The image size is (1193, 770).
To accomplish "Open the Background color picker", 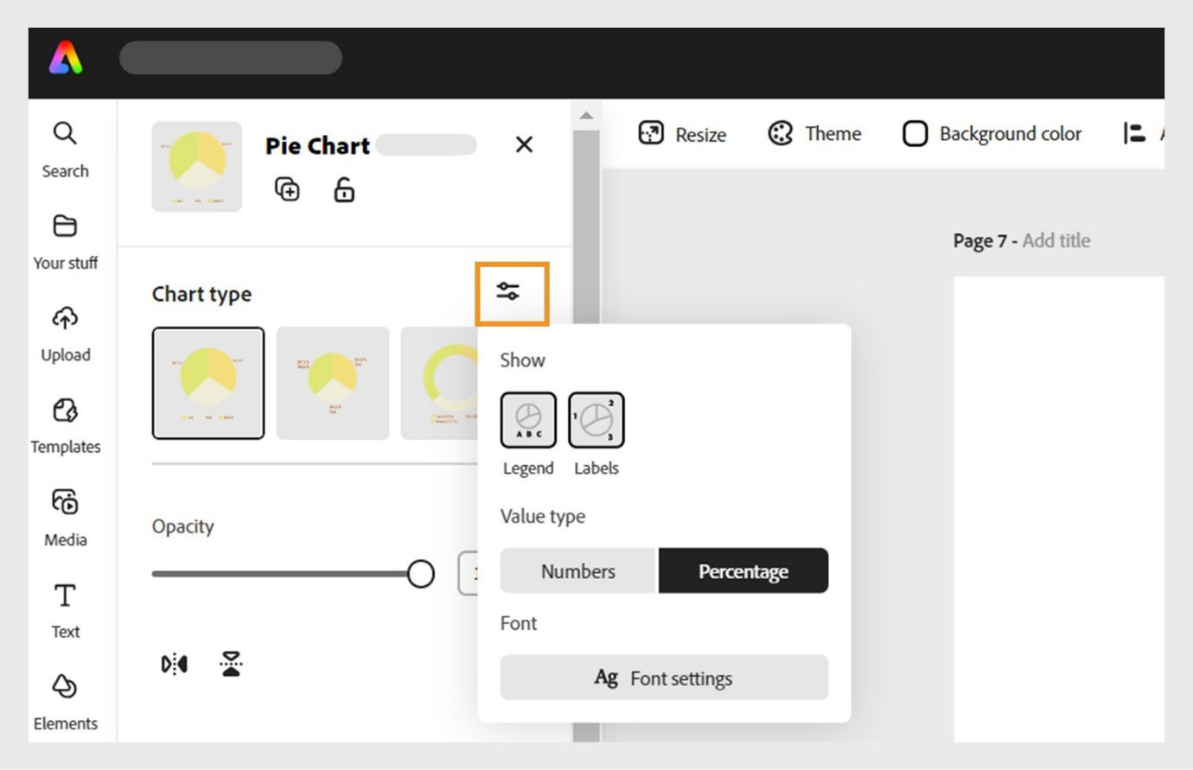I will point(992,134).
